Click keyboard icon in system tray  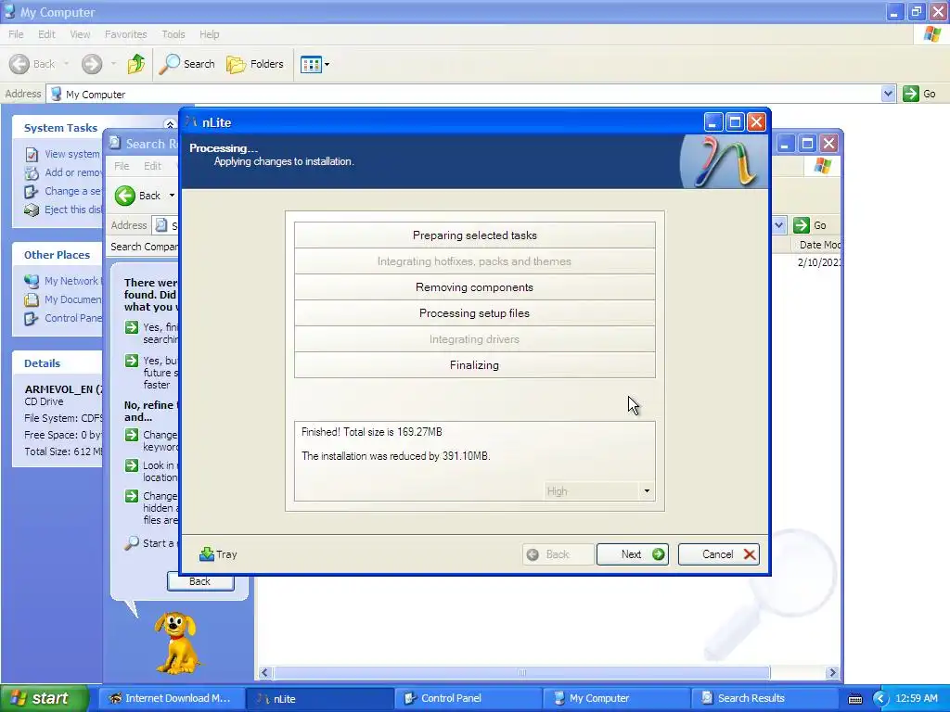pos(854,699)
